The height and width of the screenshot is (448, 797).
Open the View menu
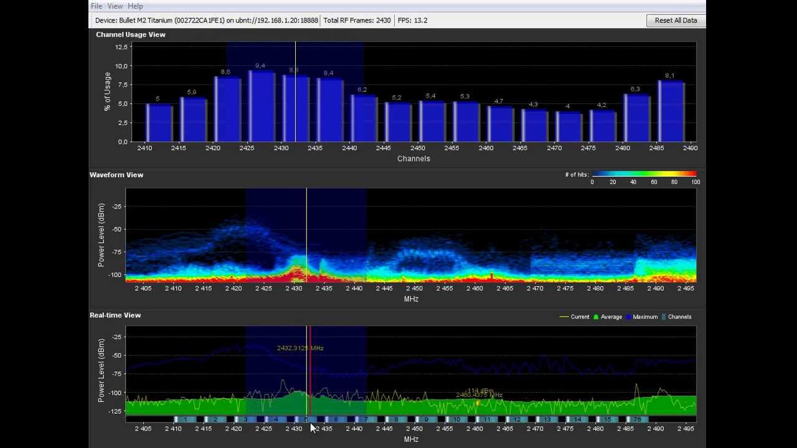(x=115, y=6)
